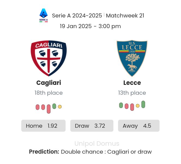Click Lecce's tallest green win bar
The height and width of the screenshot is (164, 181).
click(x=143, y=105)
